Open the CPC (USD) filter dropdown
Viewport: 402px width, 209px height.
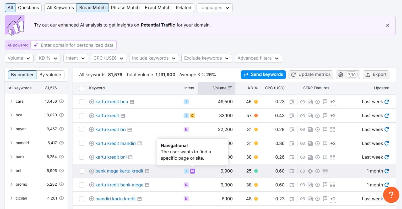click(x=109, y=58)
